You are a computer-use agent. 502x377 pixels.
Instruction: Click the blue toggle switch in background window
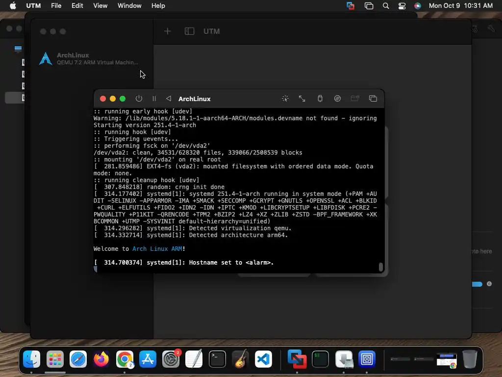pos(477,284)
